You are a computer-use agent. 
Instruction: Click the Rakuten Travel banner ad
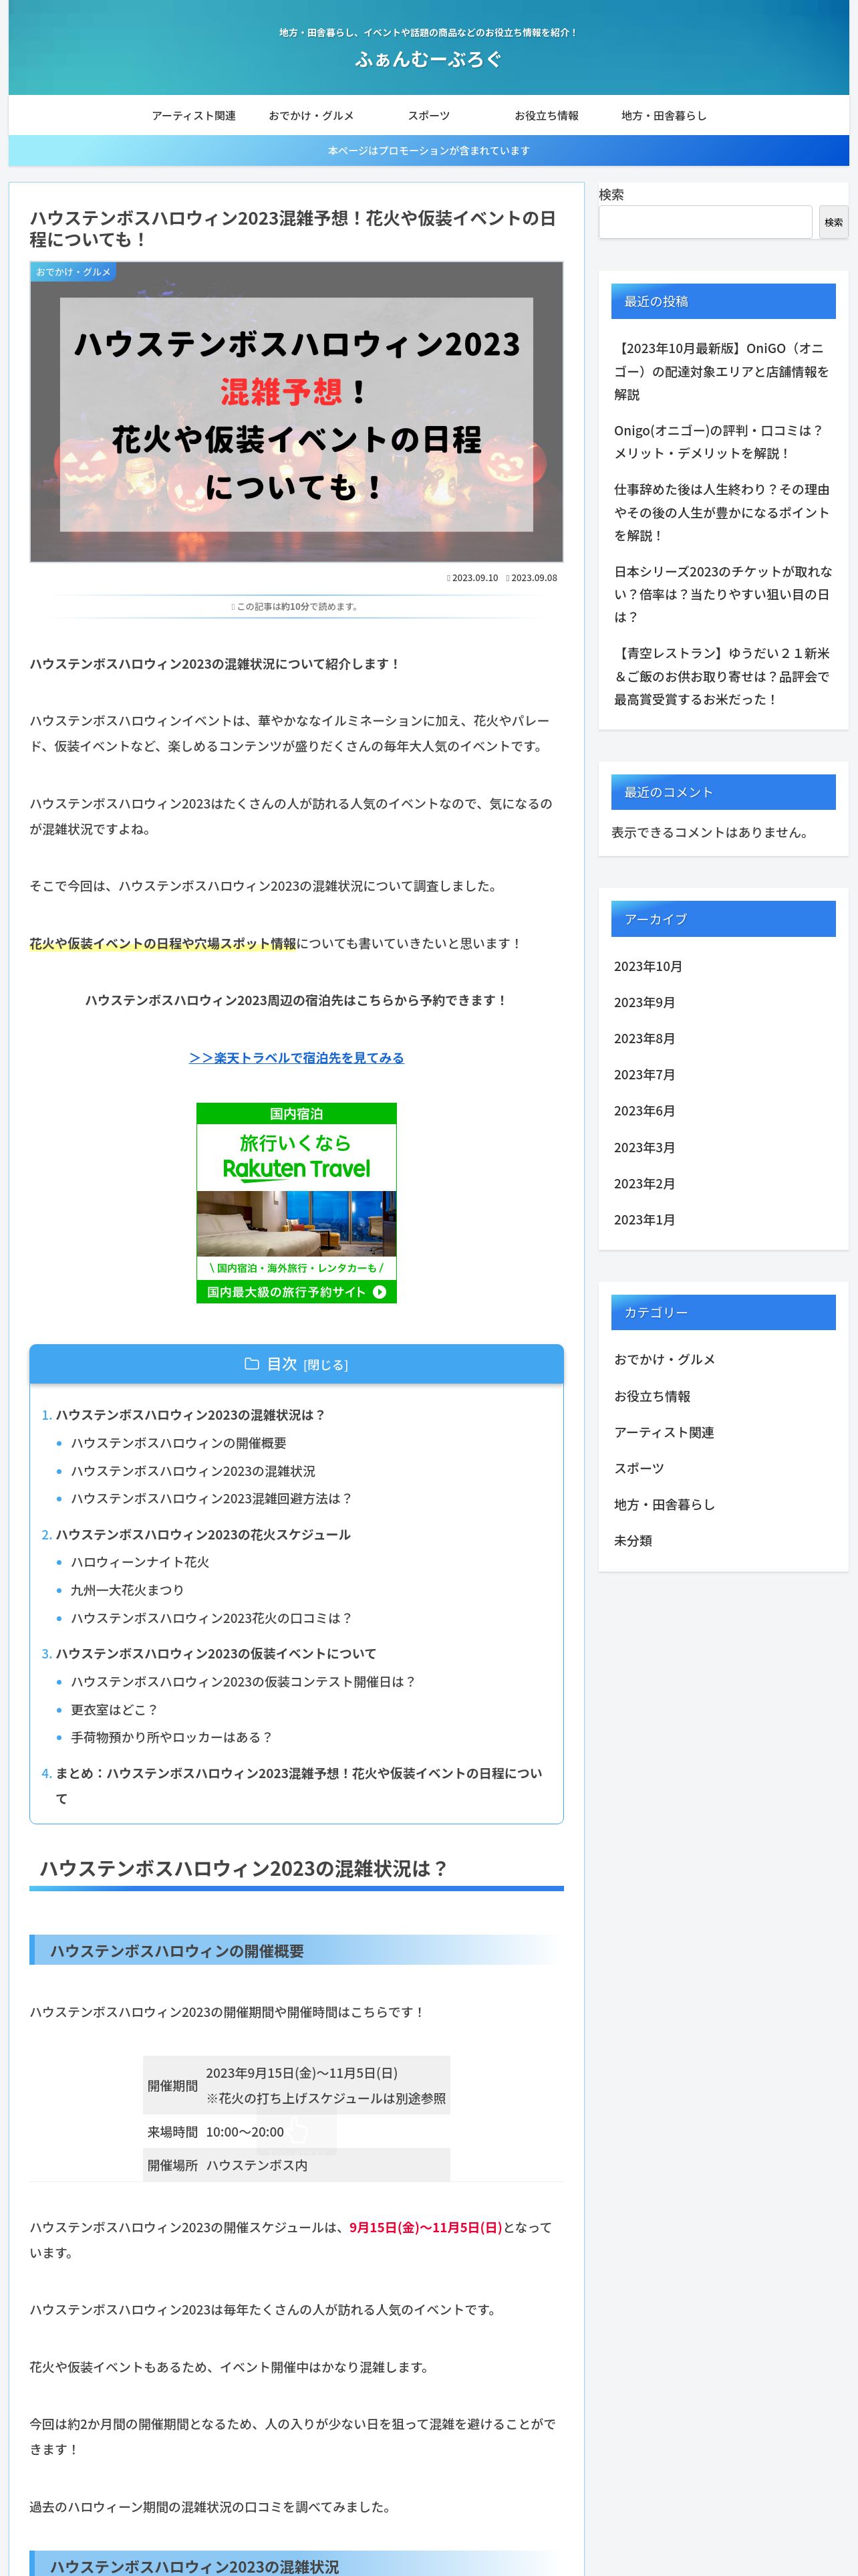(x=297, y=1203)
